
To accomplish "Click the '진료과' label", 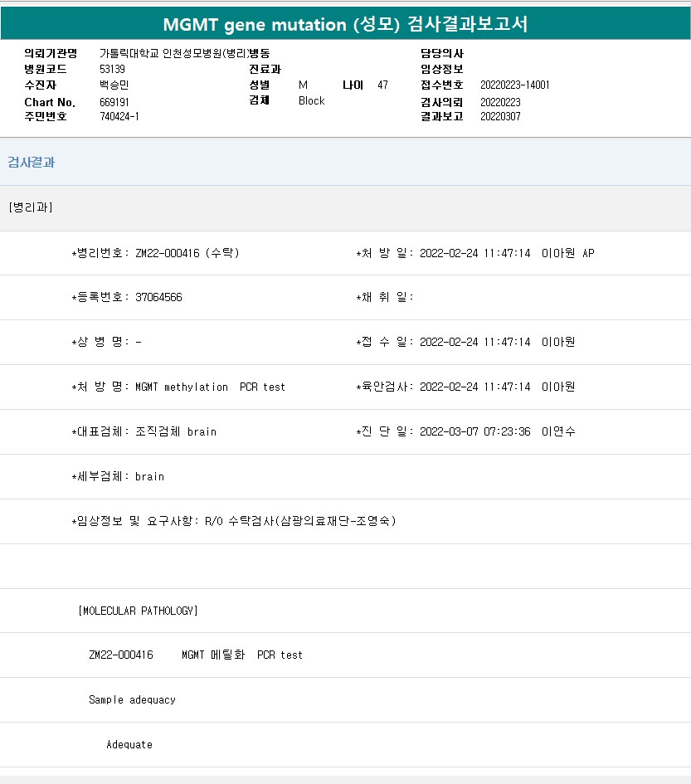I will coord(265,69).
